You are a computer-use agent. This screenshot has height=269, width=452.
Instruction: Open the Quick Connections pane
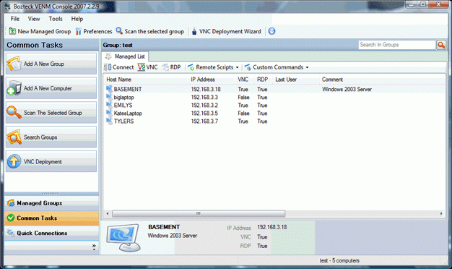(51, 233)
